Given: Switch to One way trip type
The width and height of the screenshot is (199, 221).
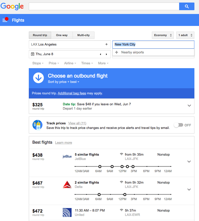Looking at the screenshot, I should tap(62, 35).
